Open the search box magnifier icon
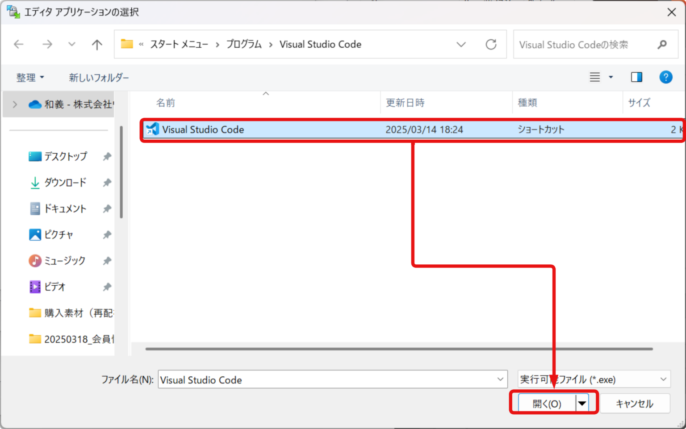Image resolution: width=686 pixels, height=429 pixels. [661, 45]
